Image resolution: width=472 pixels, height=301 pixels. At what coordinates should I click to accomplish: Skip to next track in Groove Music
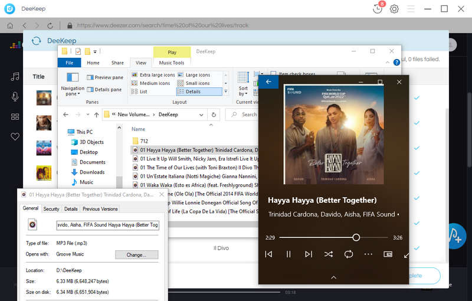(308, 254)
